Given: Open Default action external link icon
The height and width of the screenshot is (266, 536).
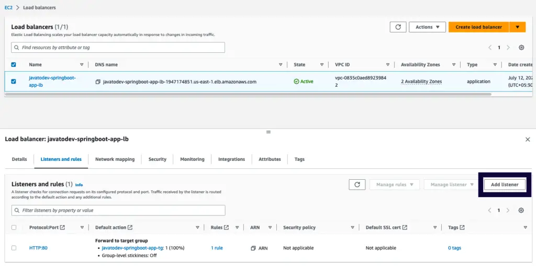Looking at the screenshot, I should click(x=130, y=227).
